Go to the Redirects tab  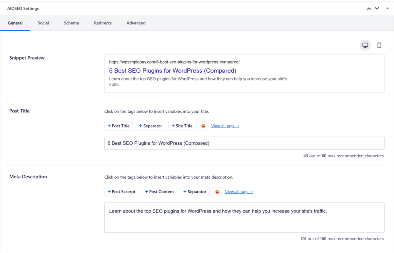[x=103, y=23]
